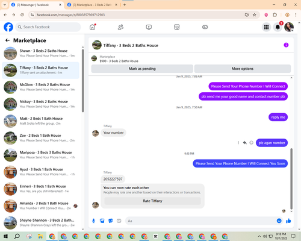Viewport: 301px width, 241px height.
Task: Open Windows taskbar search
Action: [x=17, y=236]
